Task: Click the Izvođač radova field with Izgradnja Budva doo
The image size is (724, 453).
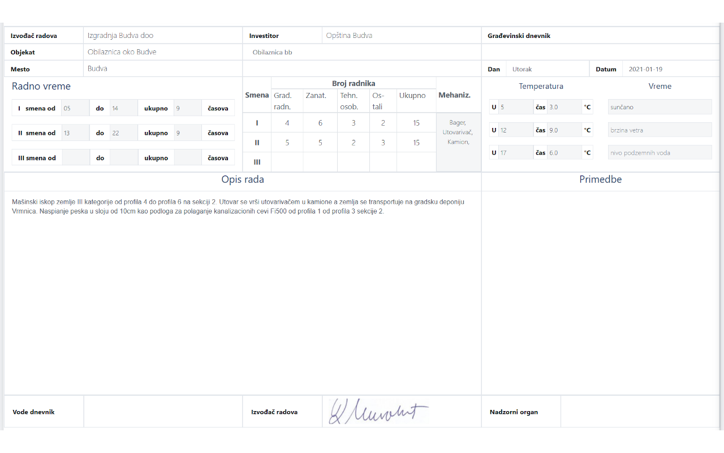Action: click(162, 36)
